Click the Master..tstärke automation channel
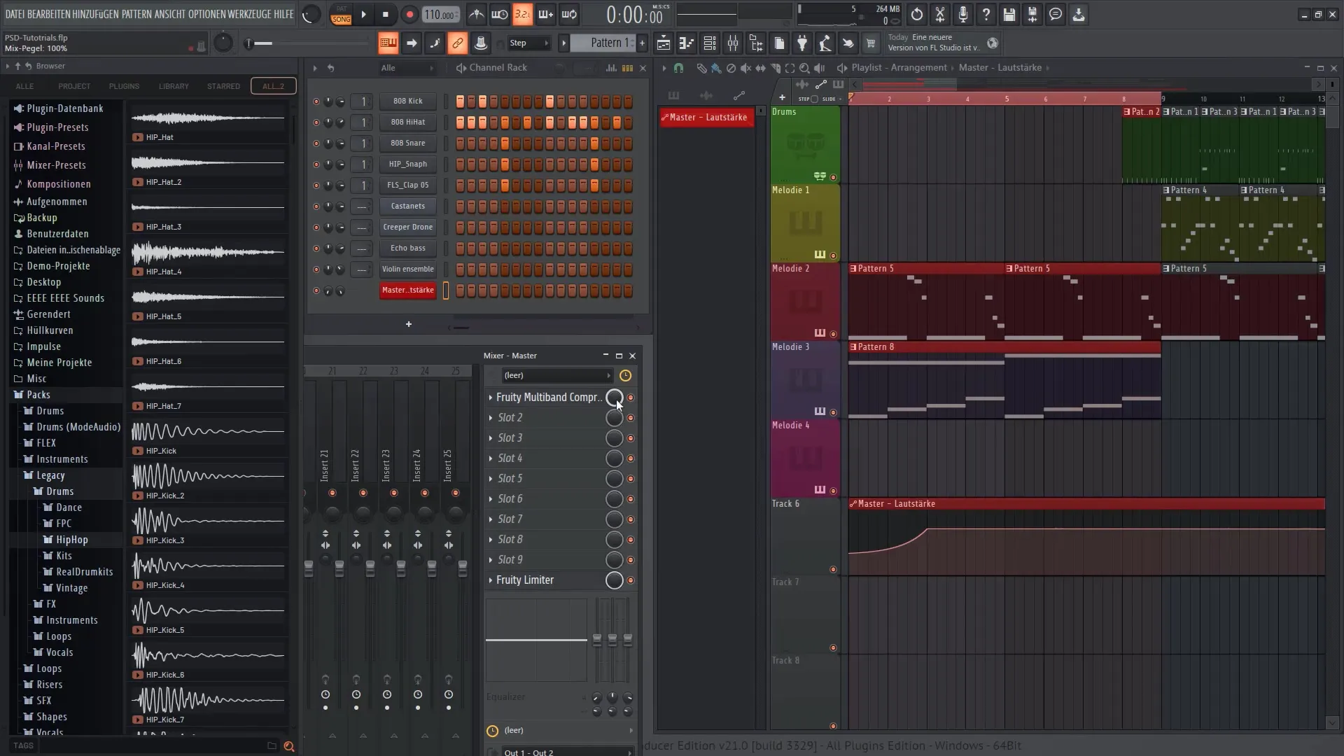The image size is (1344, 756). [407, 290]
